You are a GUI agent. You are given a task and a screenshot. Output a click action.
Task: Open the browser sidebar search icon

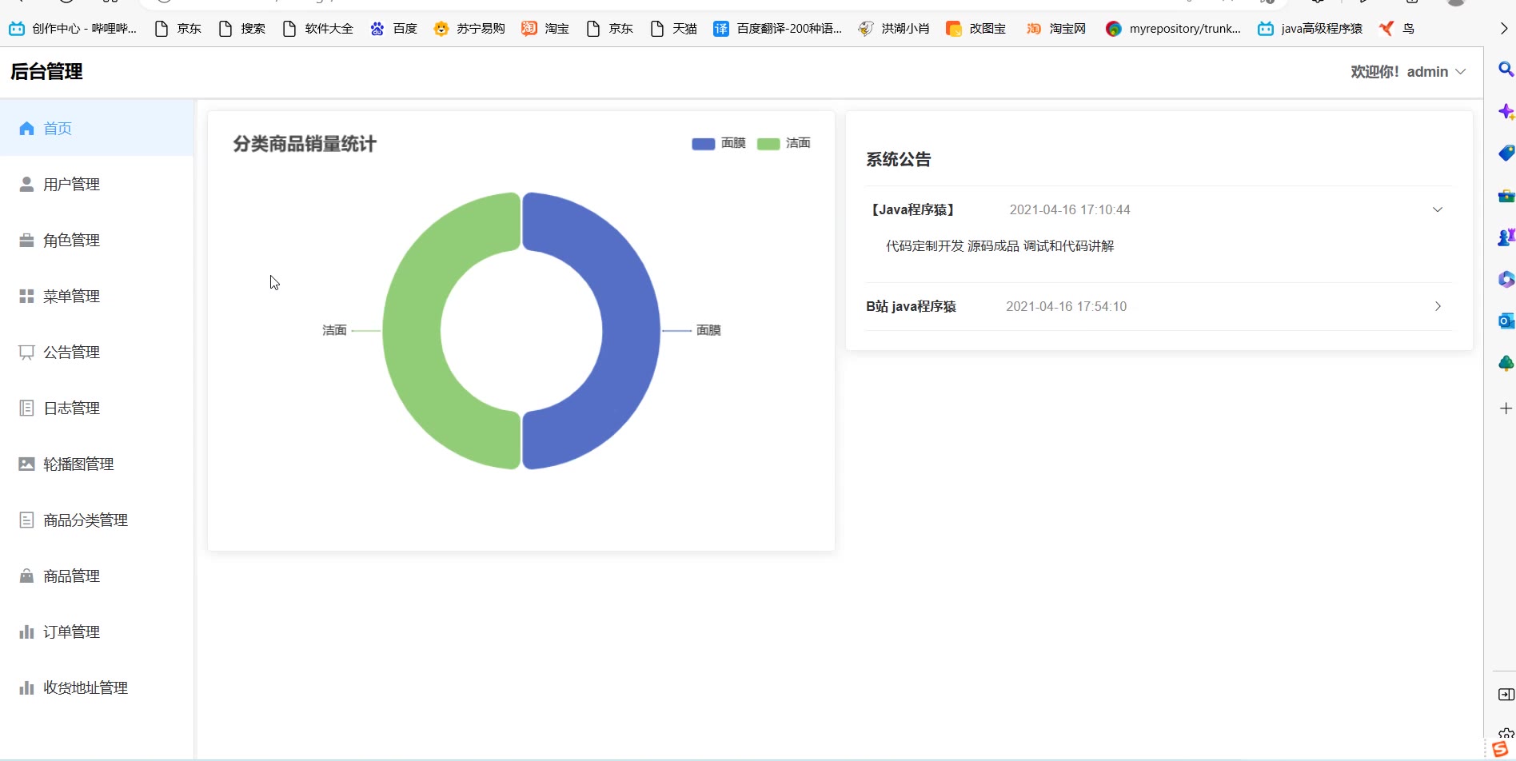[x=1506, y=70]
